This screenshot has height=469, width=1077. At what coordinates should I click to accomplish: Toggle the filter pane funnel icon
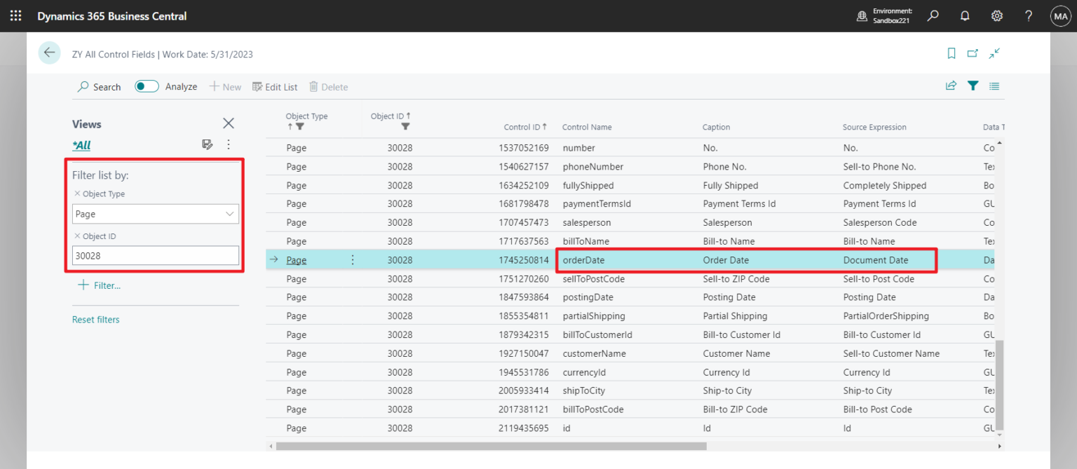point(973,86)
